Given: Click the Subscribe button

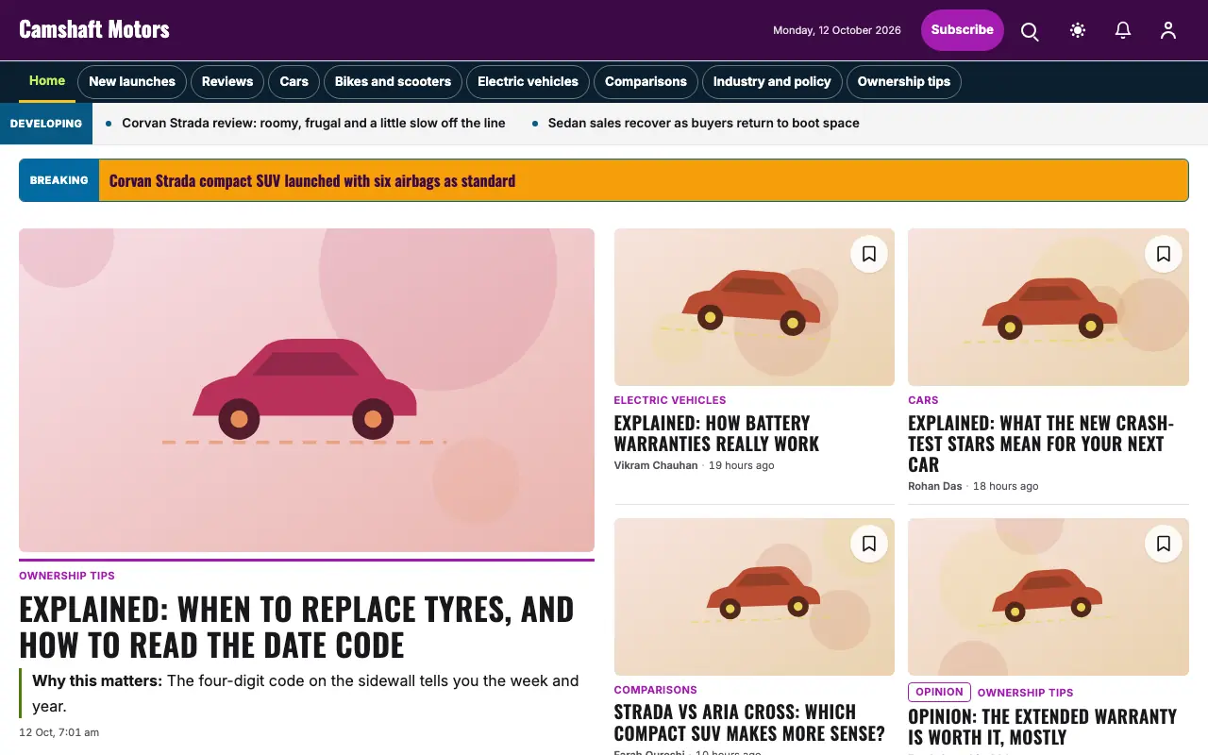Looking at the screenshot, I should (963, 30).
